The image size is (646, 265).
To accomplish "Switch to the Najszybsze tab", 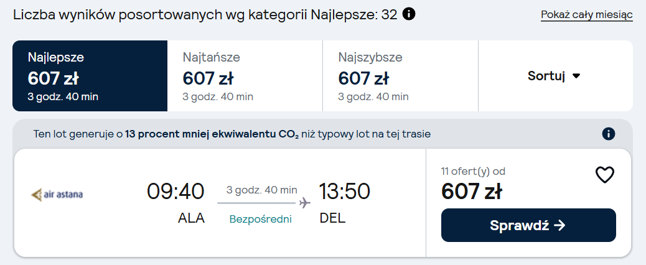I will [400, 76].
